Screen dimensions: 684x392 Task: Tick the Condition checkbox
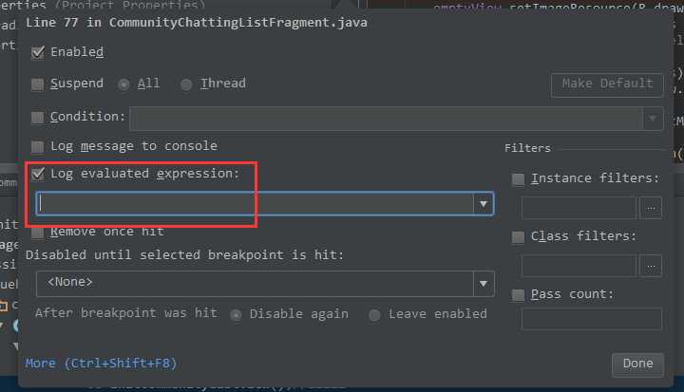37,118
